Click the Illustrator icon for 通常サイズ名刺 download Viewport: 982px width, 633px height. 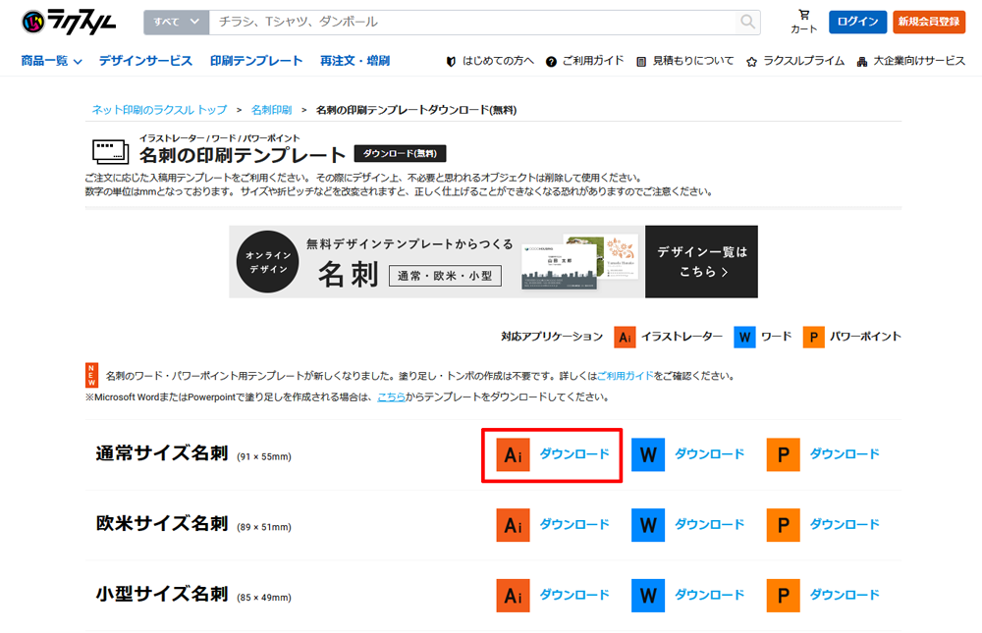(513, 454)
